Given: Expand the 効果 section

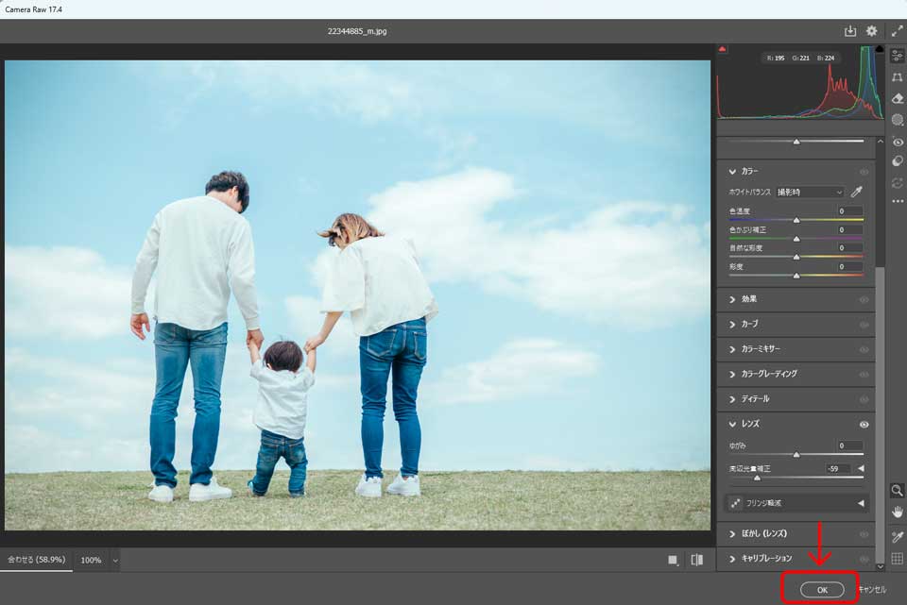Looking at the screenshot, I should click(732, 299).
